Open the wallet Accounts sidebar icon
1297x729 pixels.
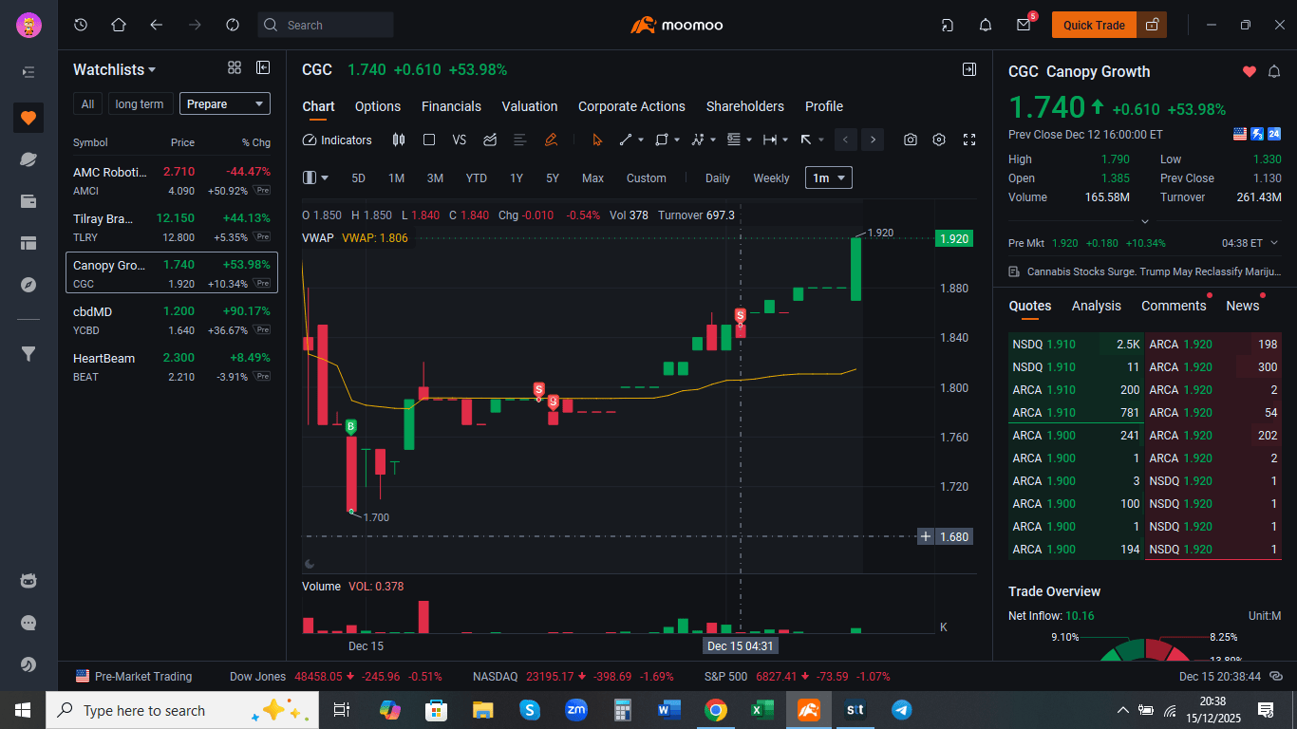click(x=28, y=201)
